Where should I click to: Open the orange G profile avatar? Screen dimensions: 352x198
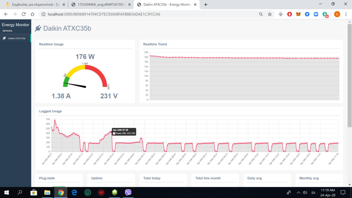(x=337, y=14)
